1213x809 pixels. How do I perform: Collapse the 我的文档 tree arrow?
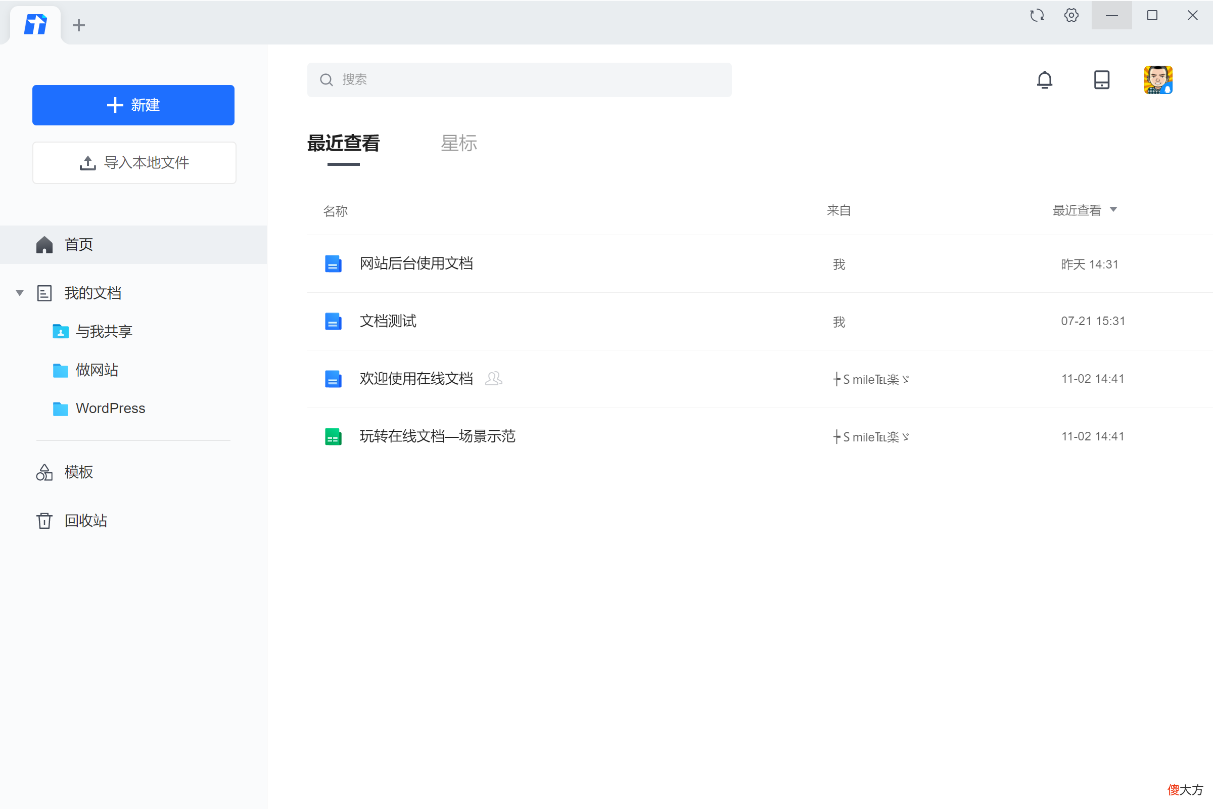[20, 293]
